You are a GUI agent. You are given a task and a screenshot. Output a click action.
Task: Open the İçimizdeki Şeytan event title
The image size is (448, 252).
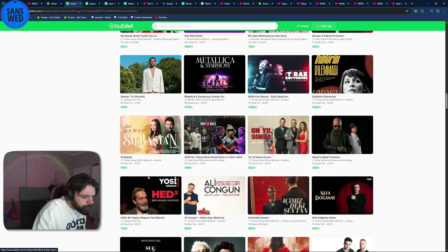pos(259,218)
